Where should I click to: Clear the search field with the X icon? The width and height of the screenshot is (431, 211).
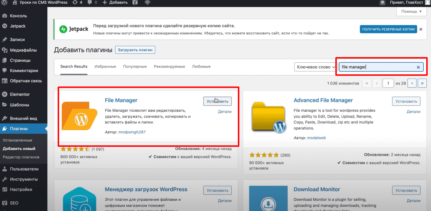(x=418, y=67)
